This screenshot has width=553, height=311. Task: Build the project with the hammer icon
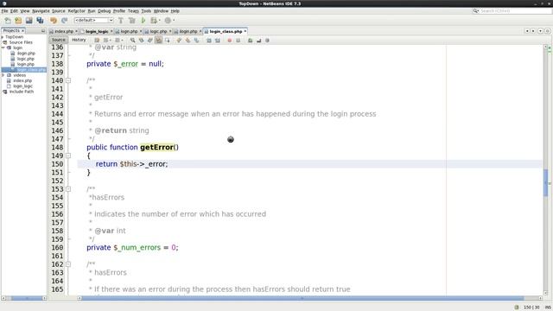pos(121,21)
